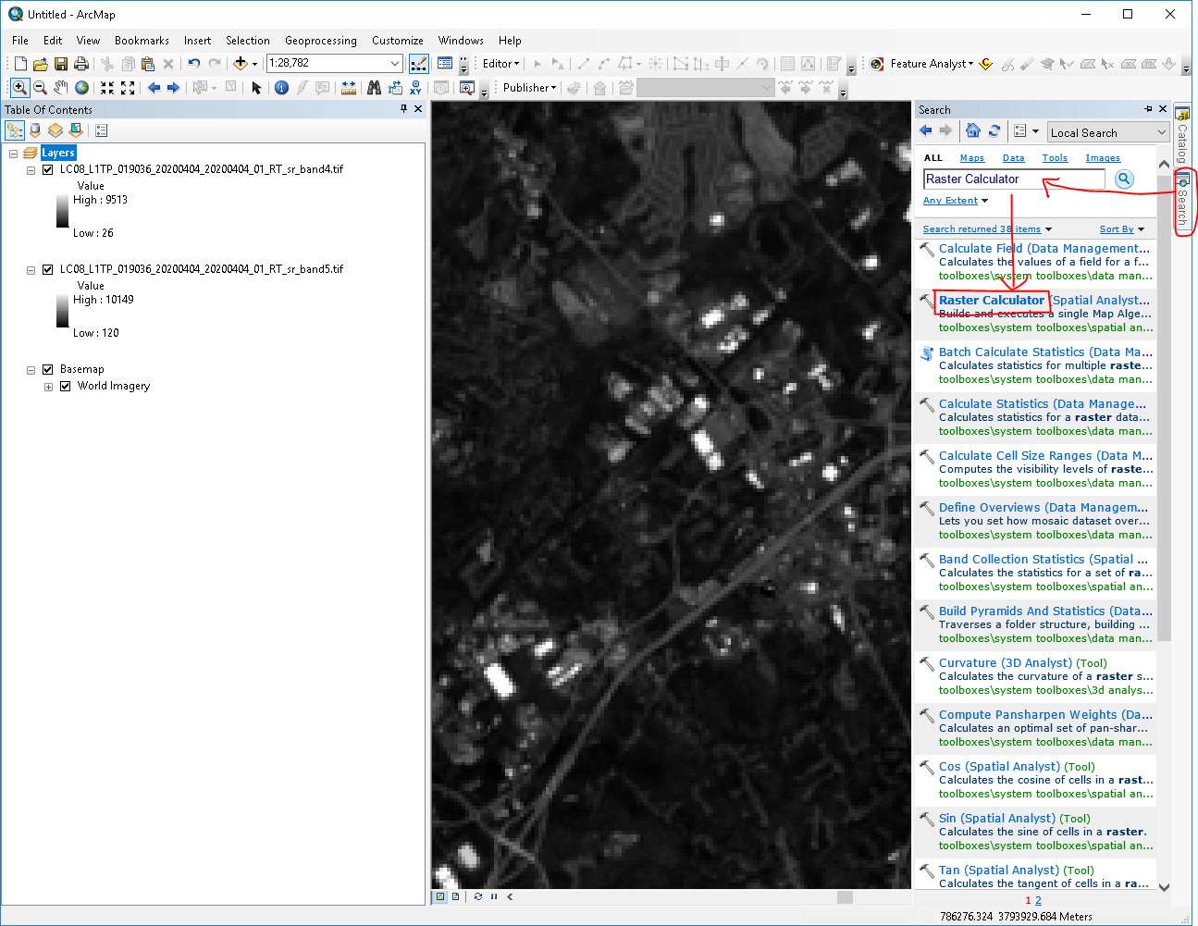Select the Zoom In tool

[x=19, y=88]
